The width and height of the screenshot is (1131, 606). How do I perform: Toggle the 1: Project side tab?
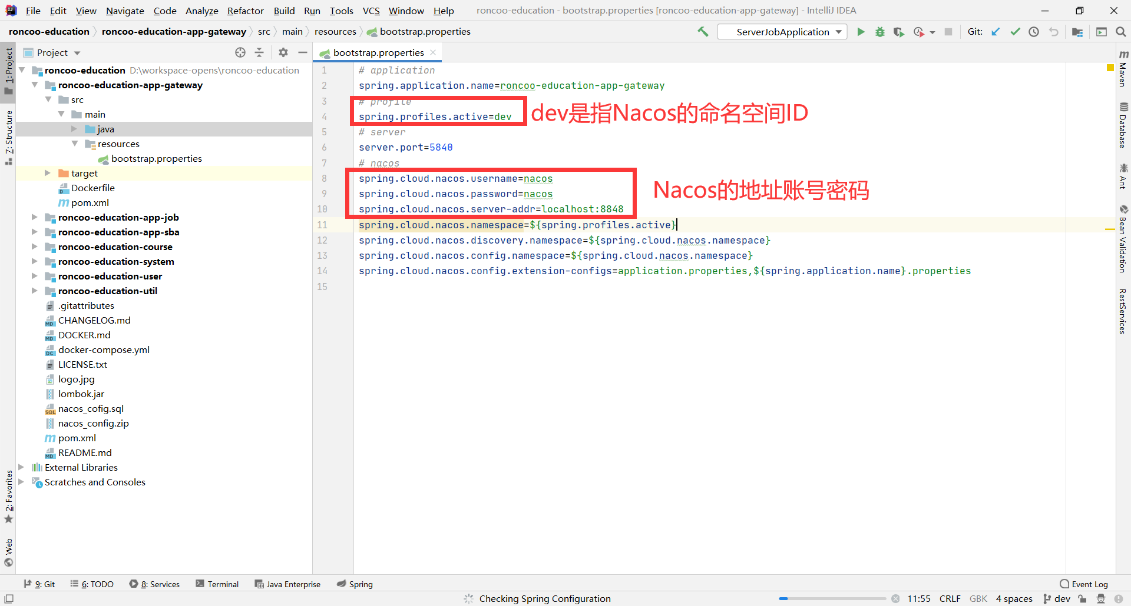tap(8, 71)
